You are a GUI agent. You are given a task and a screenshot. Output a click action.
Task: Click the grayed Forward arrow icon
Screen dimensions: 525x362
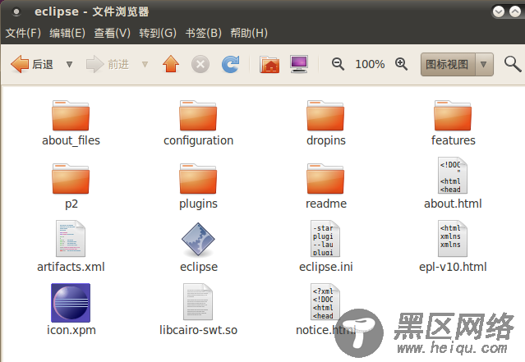click(x=95, y=64)
